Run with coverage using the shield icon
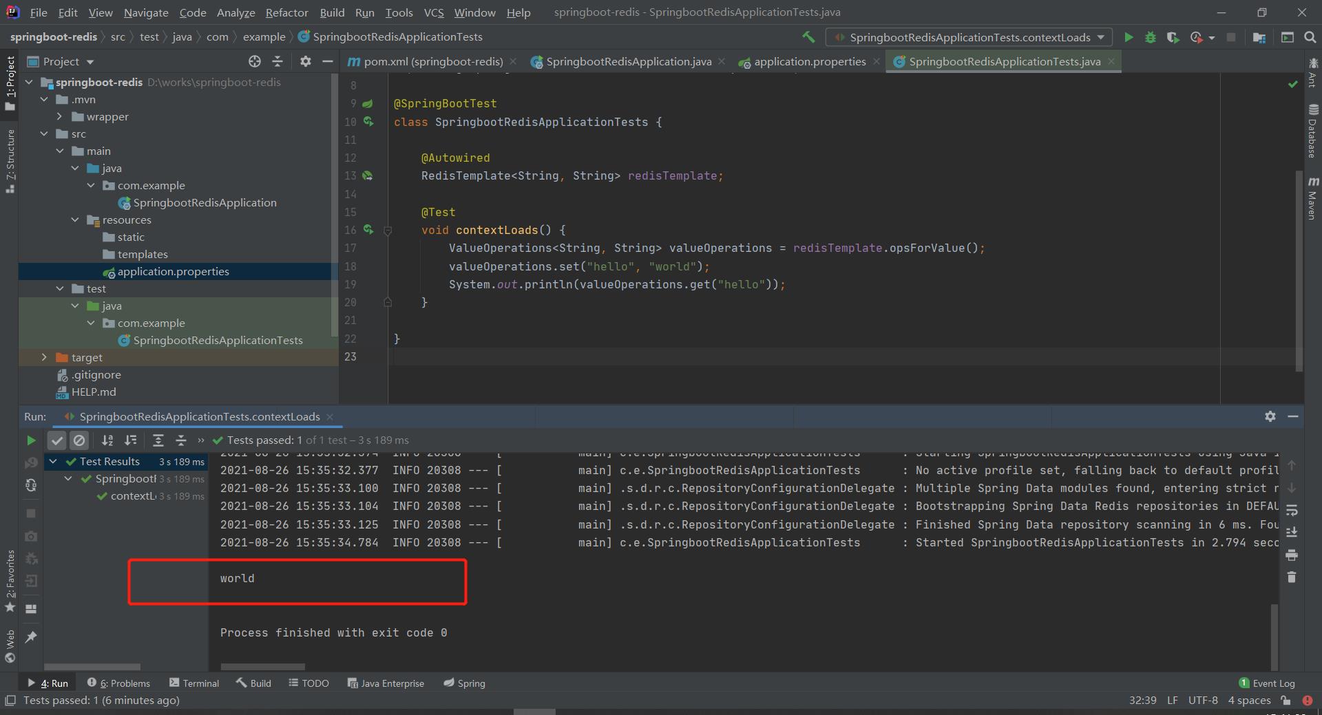 coord(1173,37)
